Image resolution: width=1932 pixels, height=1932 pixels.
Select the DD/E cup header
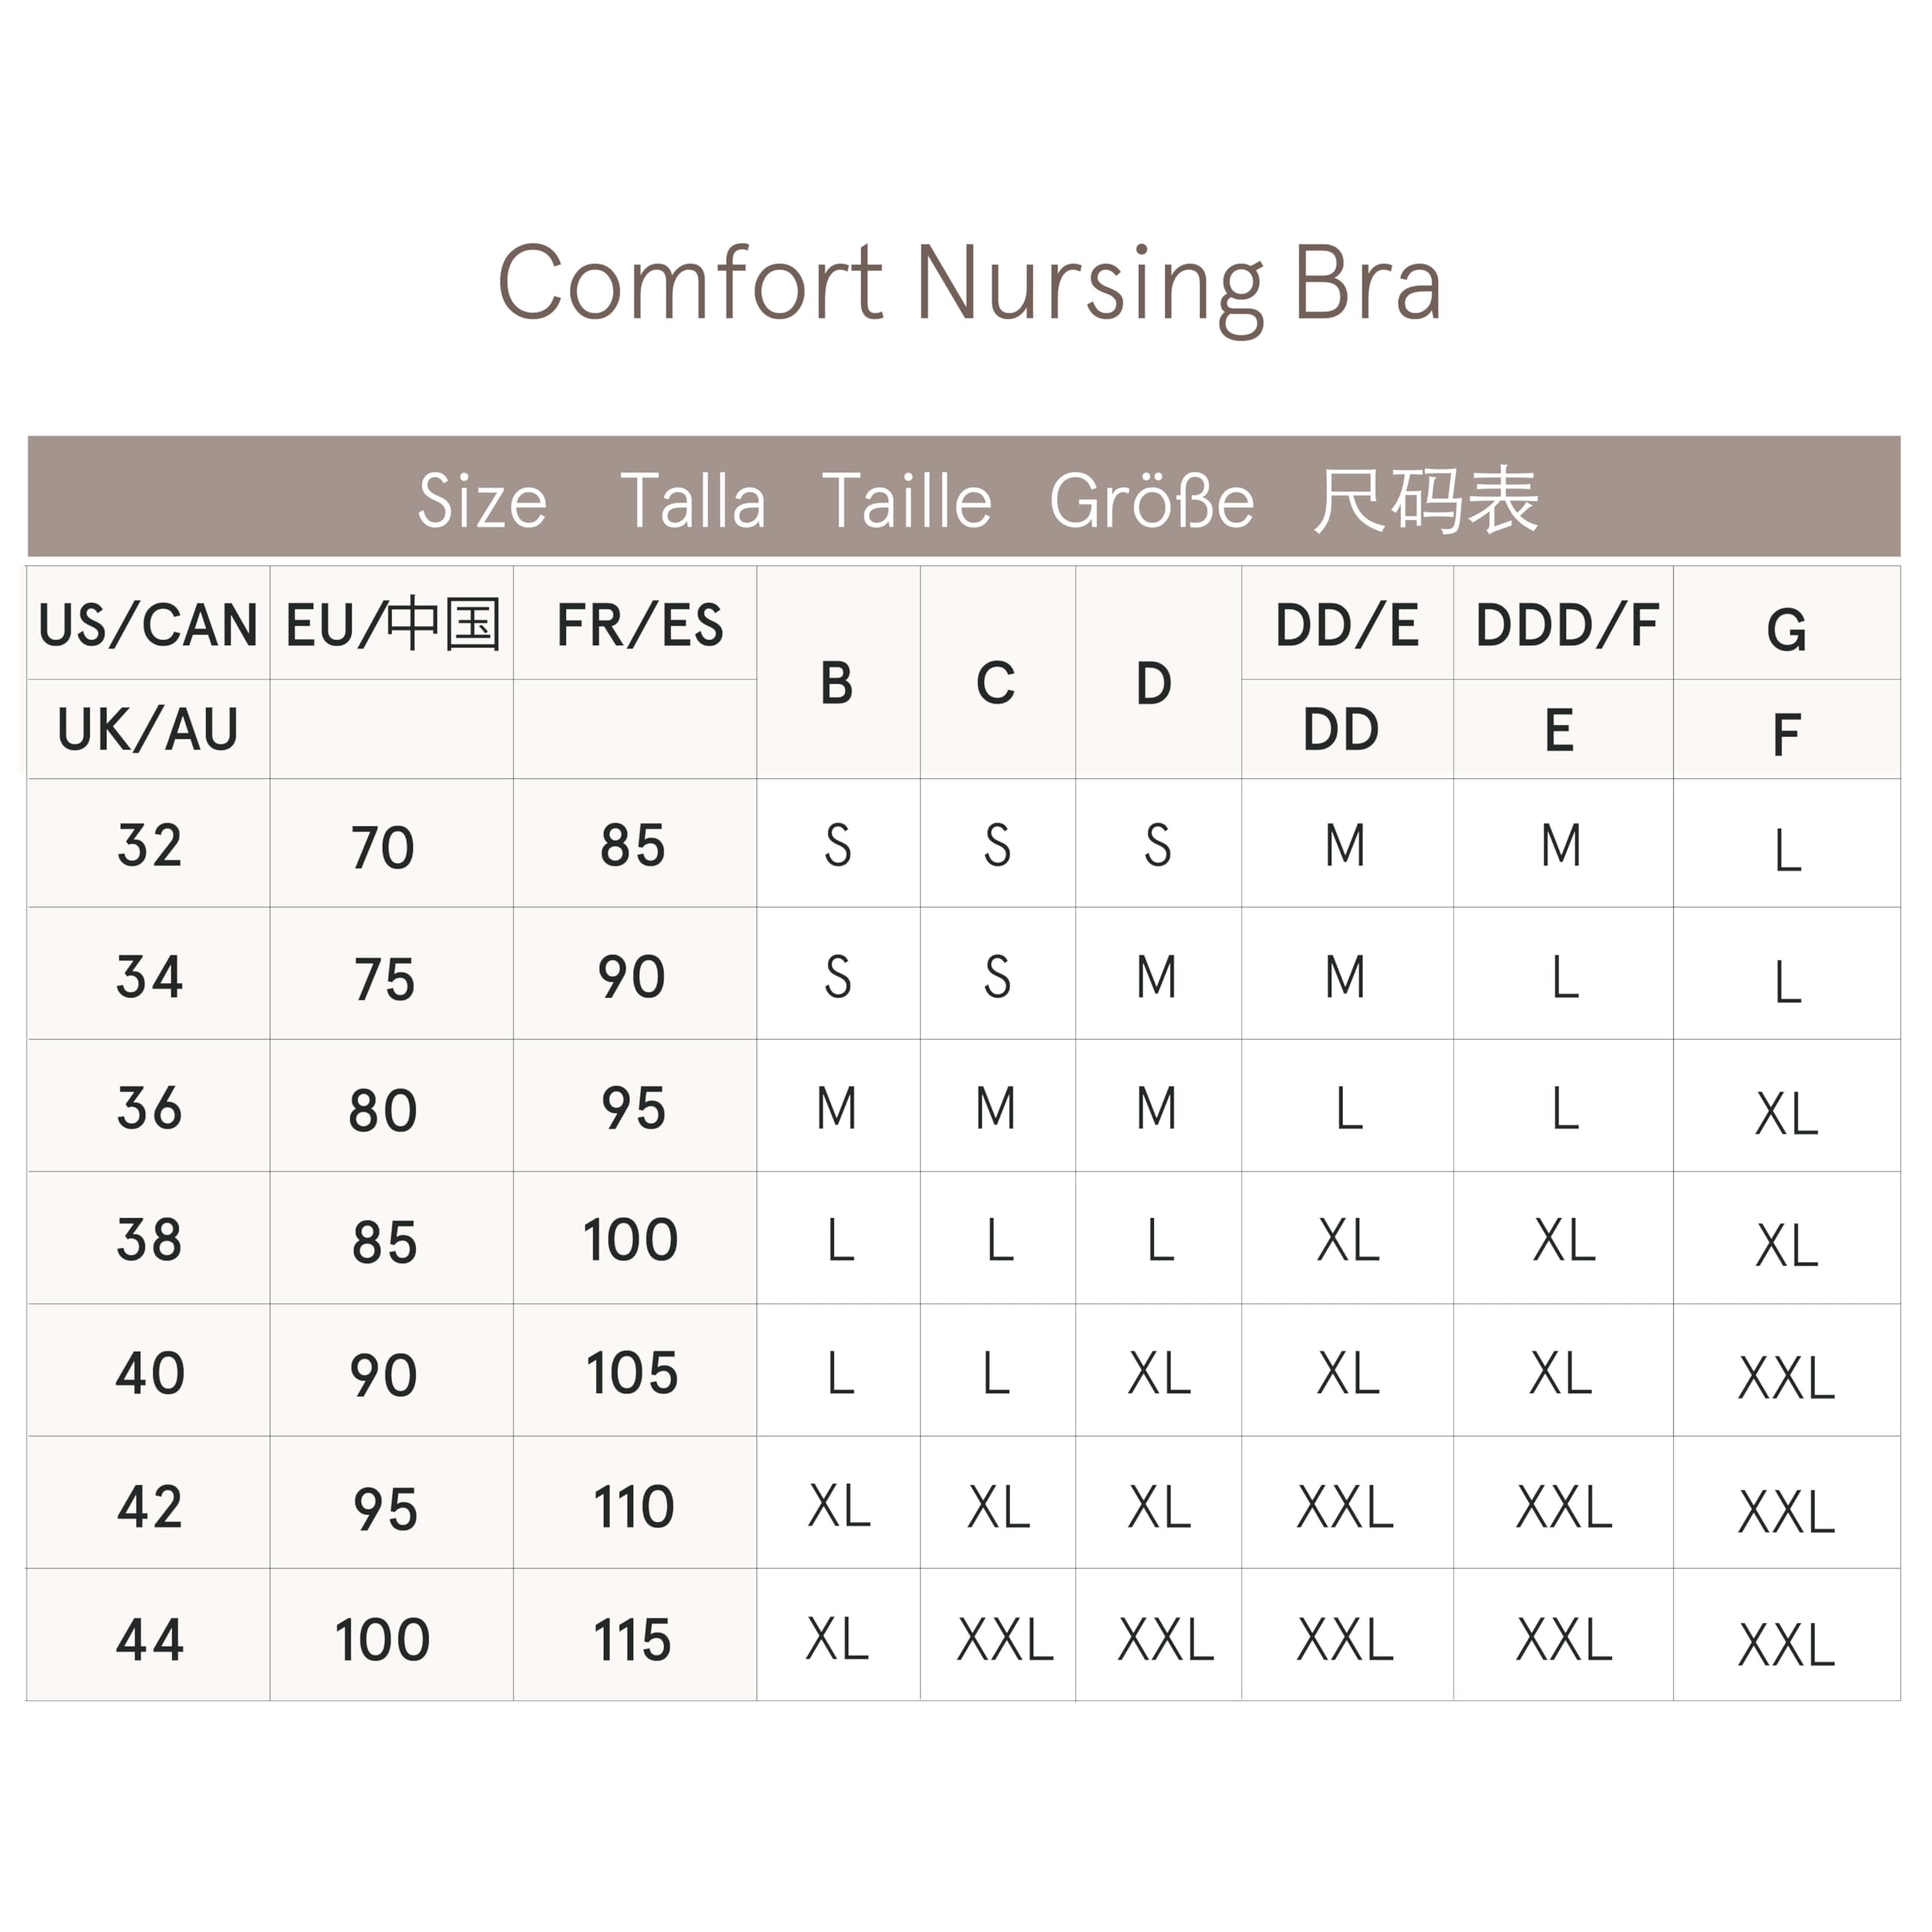[x=1347, y=625]
